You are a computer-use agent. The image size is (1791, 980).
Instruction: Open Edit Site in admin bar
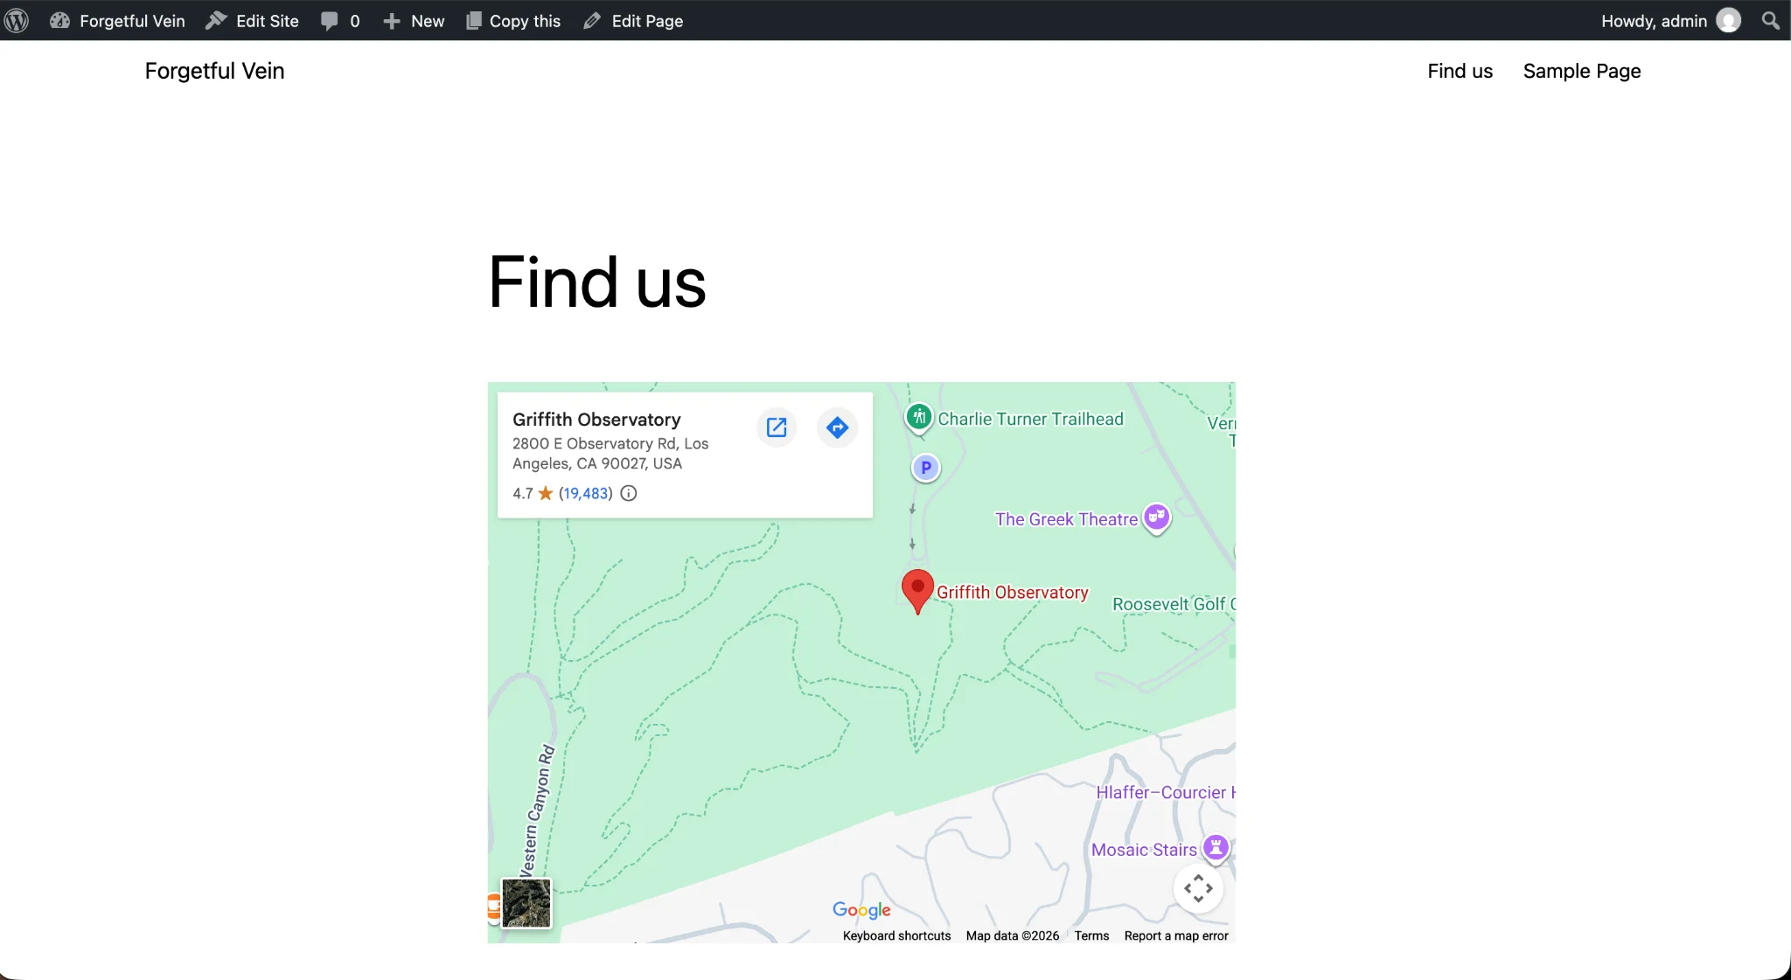(x=252, y=20)
